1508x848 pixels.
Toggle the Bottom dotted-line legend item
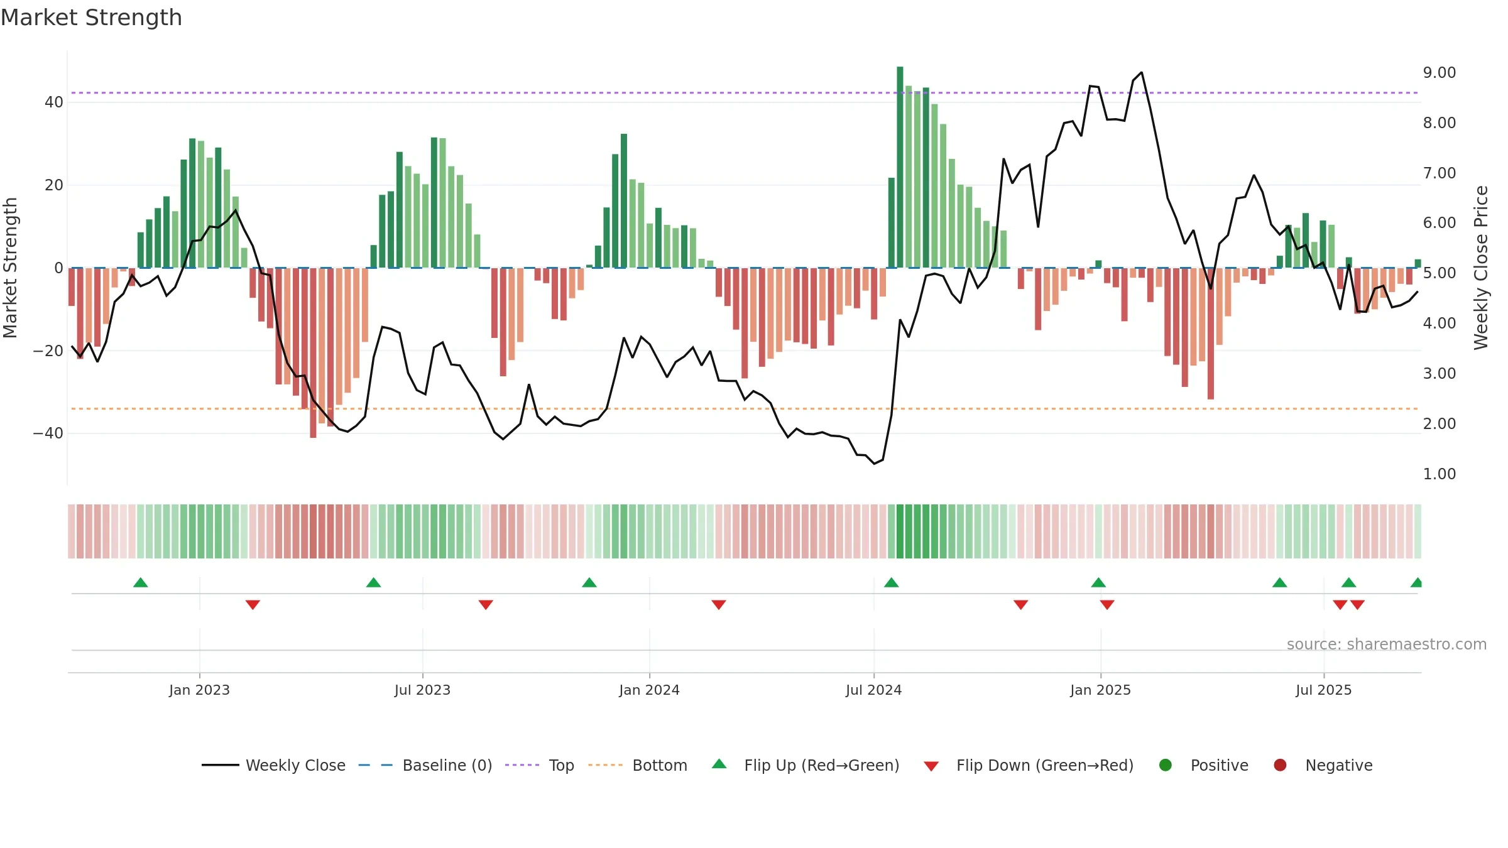point(638,765)
